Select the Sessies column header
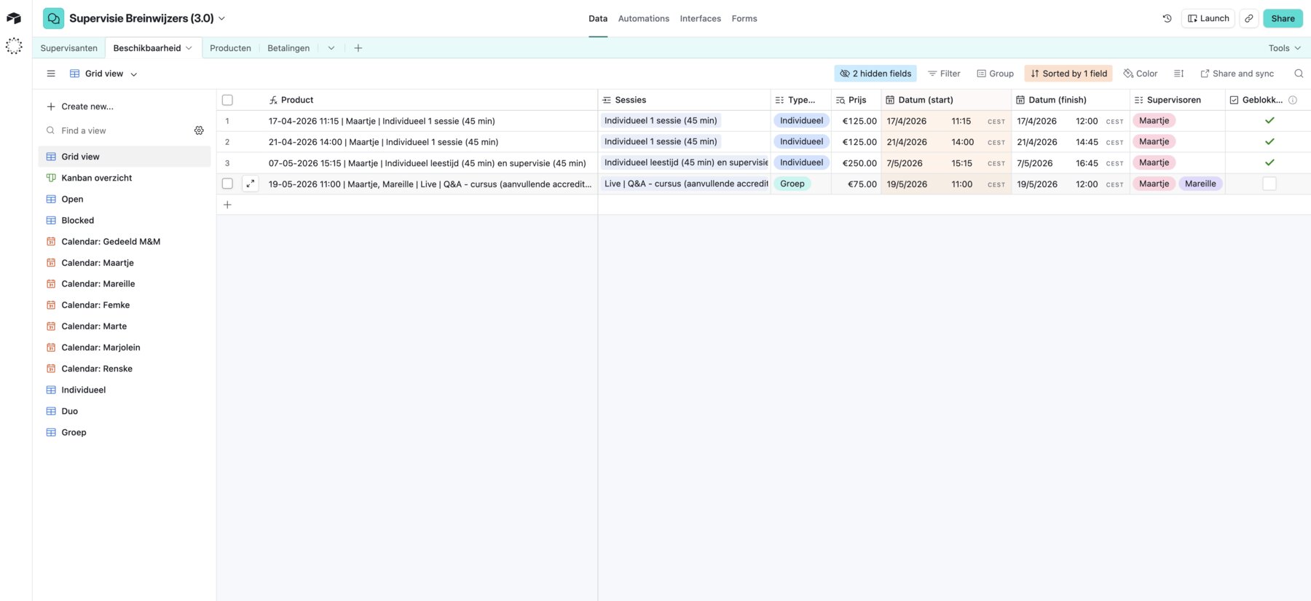The image size is (1311, 601). pos(684,100)
